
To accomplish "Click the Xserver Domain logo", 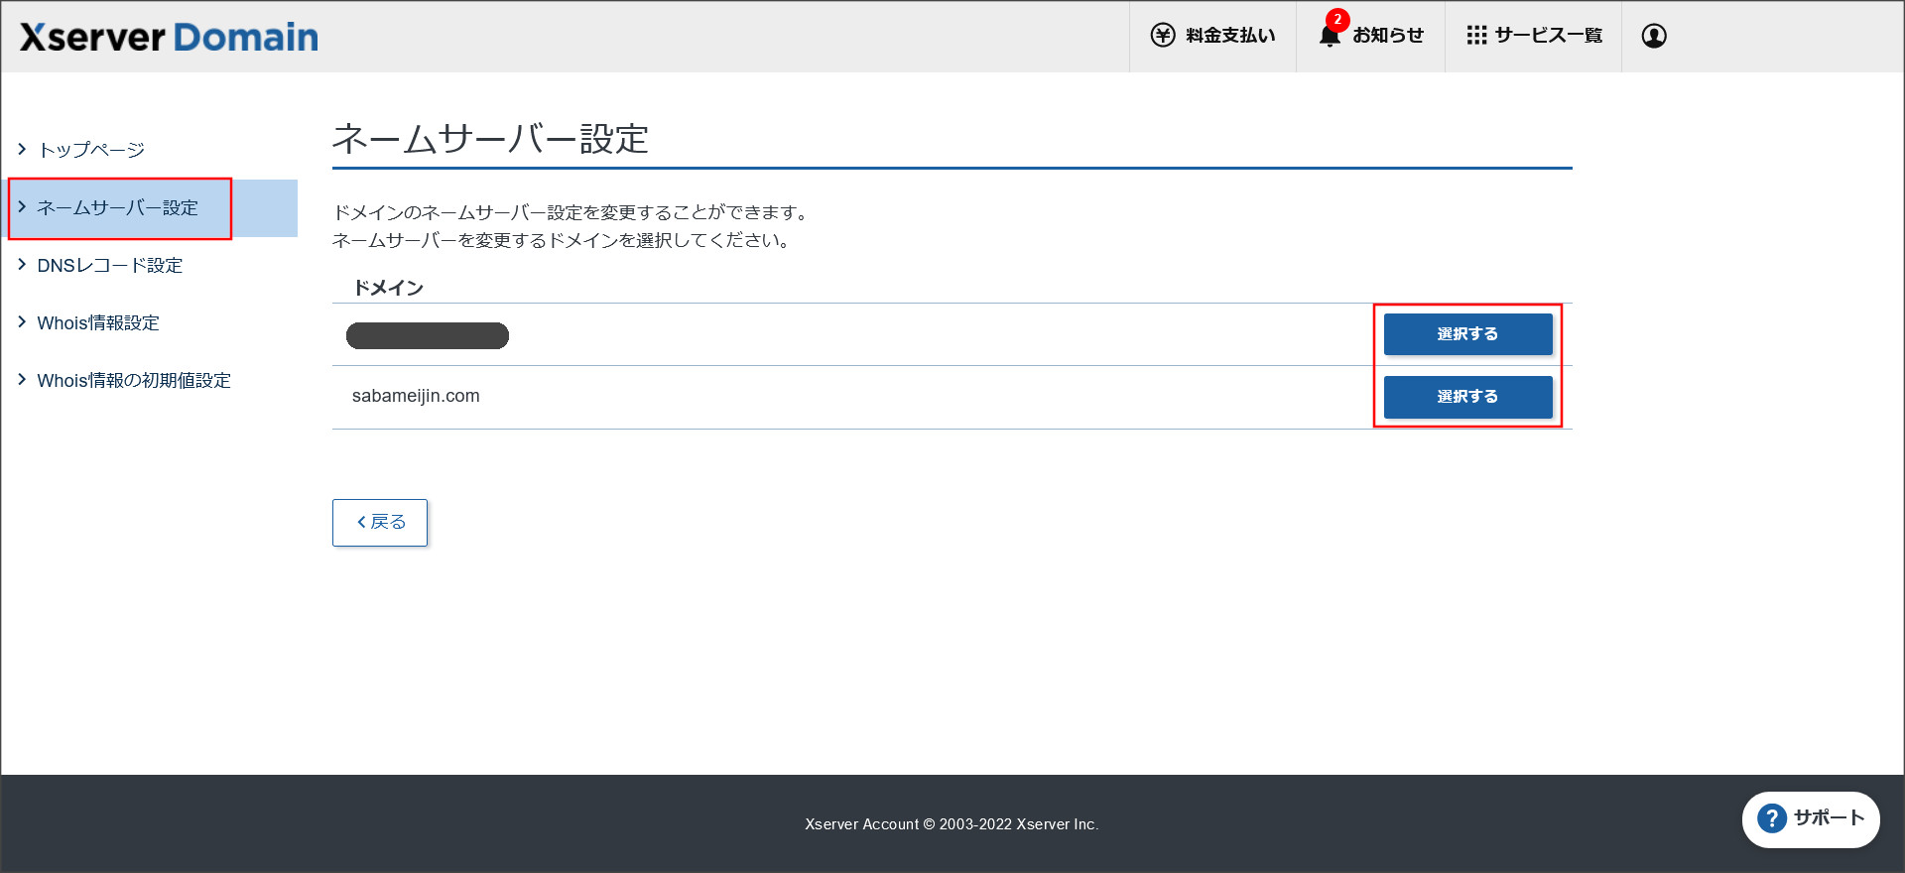I will (x=169, y=37).
